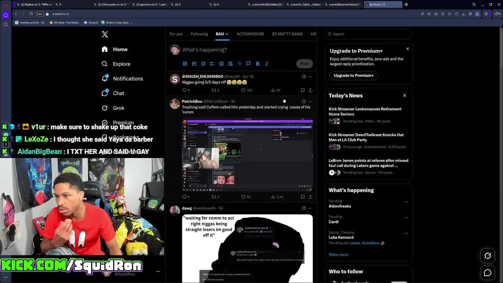
Task: Share the SHUSH_SHUSH9800 post
Action: (310, 90)
